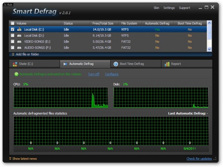Minimize the Smart Defrag window

200,8
